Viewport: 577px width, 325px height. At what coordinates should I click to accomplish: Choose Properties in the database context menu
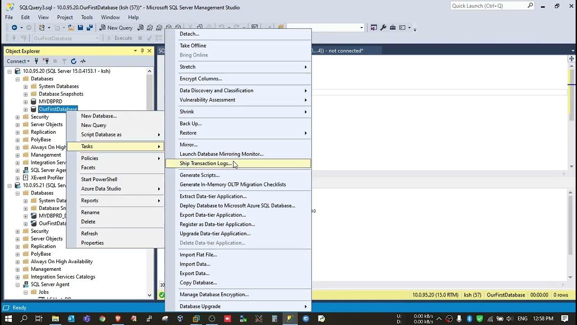tap(115, 243)
